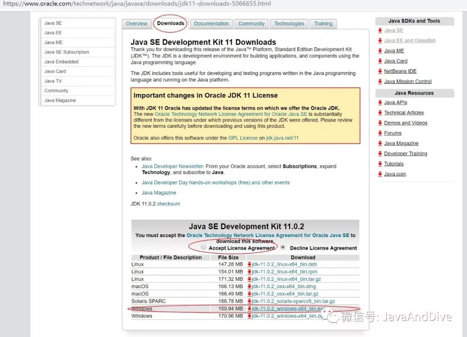Click red icon next to Java Mission Control
This screenshot has height=337, width=467.
380,82
